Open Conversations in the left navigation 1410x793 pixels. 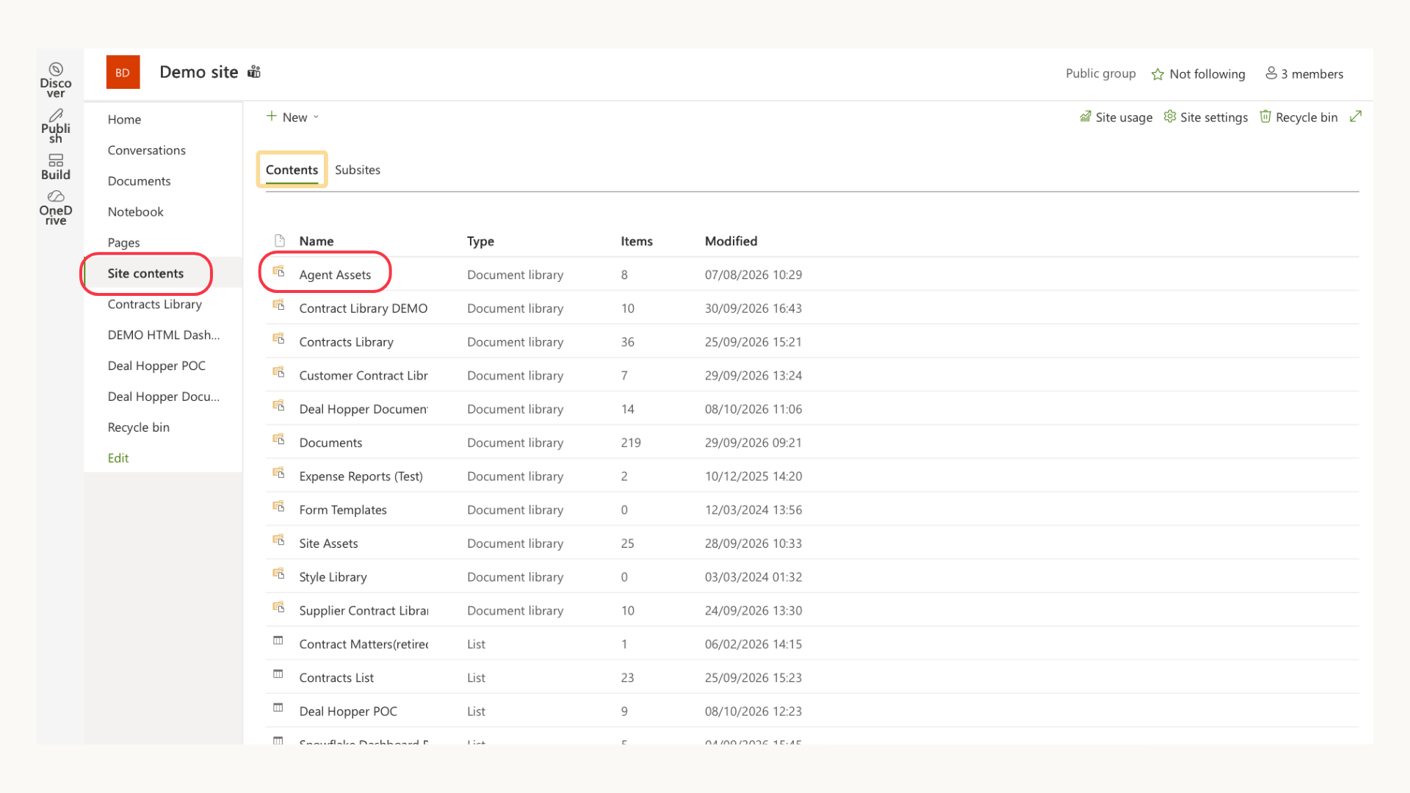146,151
